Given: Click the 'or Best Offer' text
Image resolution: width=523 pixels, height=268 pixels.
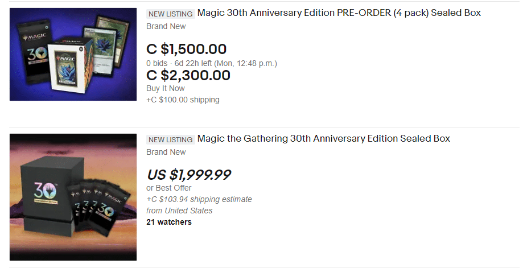Looking at the screenshot, I should tap(168, 188).
